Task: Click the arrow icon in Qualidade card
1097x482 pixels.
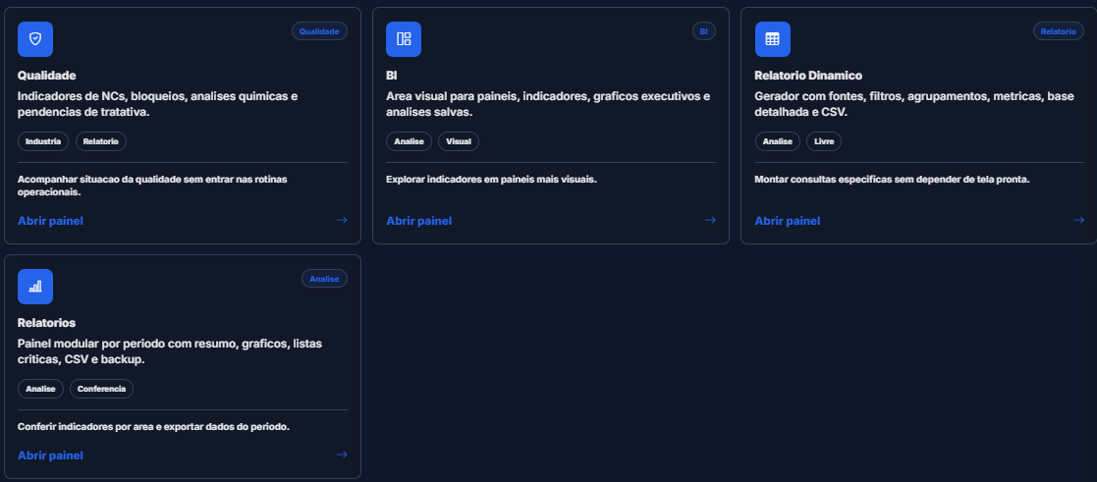Action: [x=342, y=220]
